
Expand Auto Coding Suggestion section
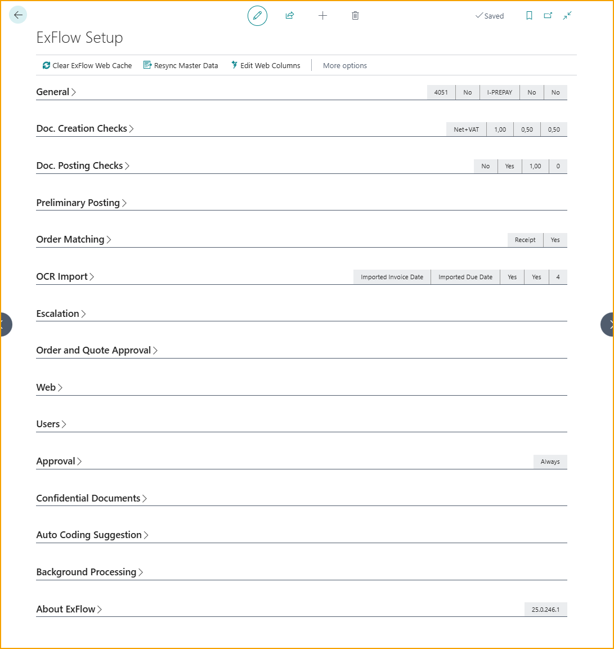(x=92, y=535)
